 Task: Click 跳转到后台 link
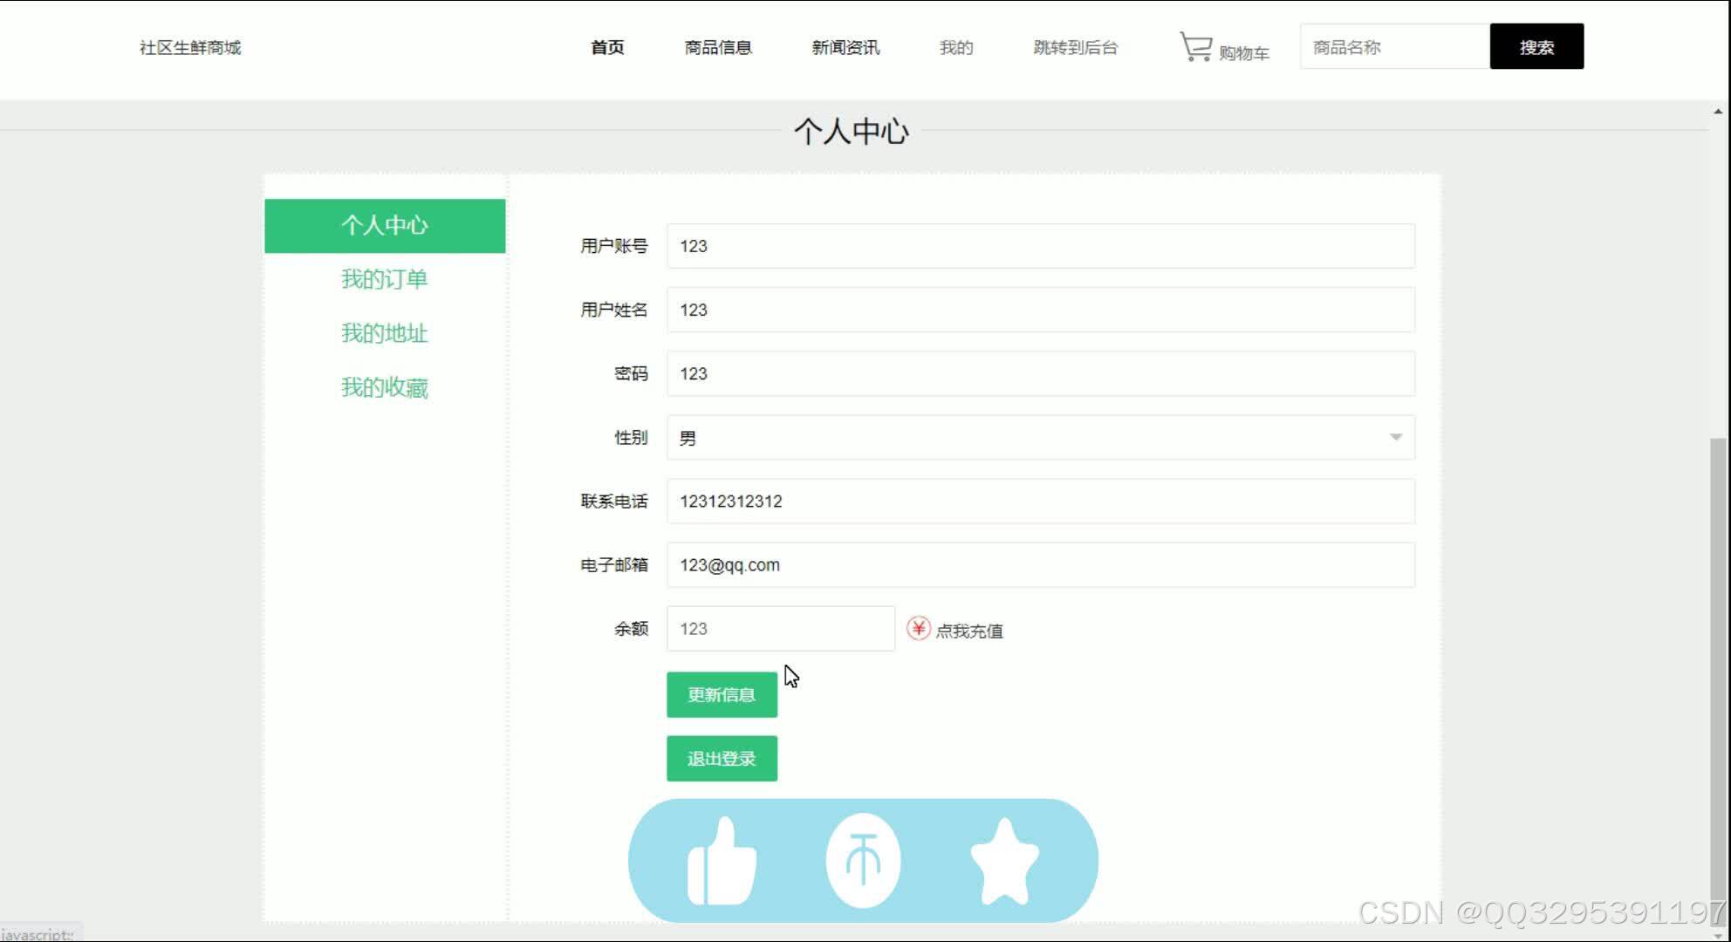pyautogui.click(x=1076, y=47)
